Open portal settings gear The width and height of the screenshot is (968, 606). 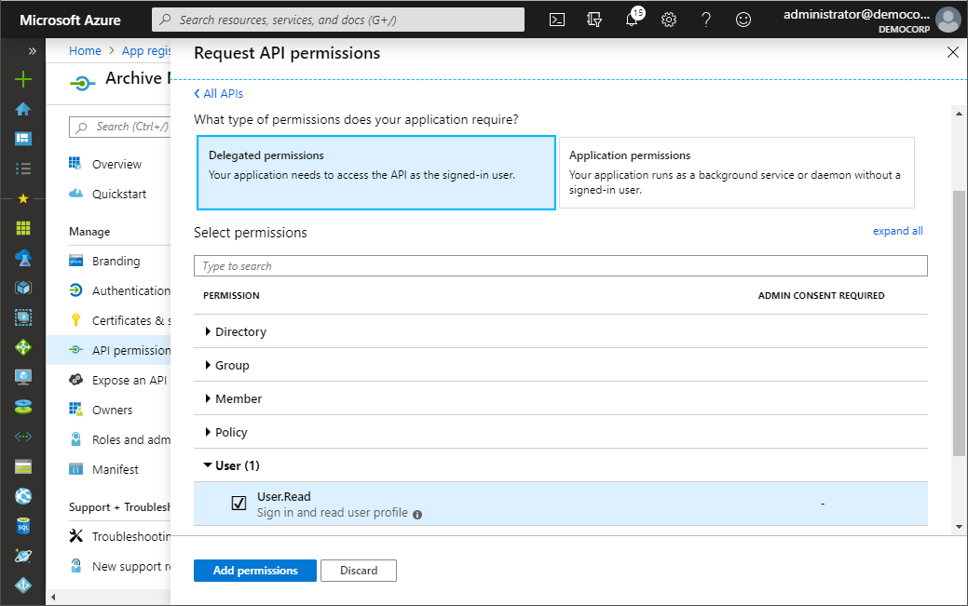click(669, 20)
